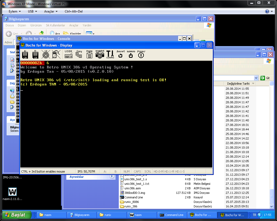The width and height of the screenshot is (277, 221).
Task: Open Düzen menu in Bilgisayarım
Action: click(x=22, y=25)
